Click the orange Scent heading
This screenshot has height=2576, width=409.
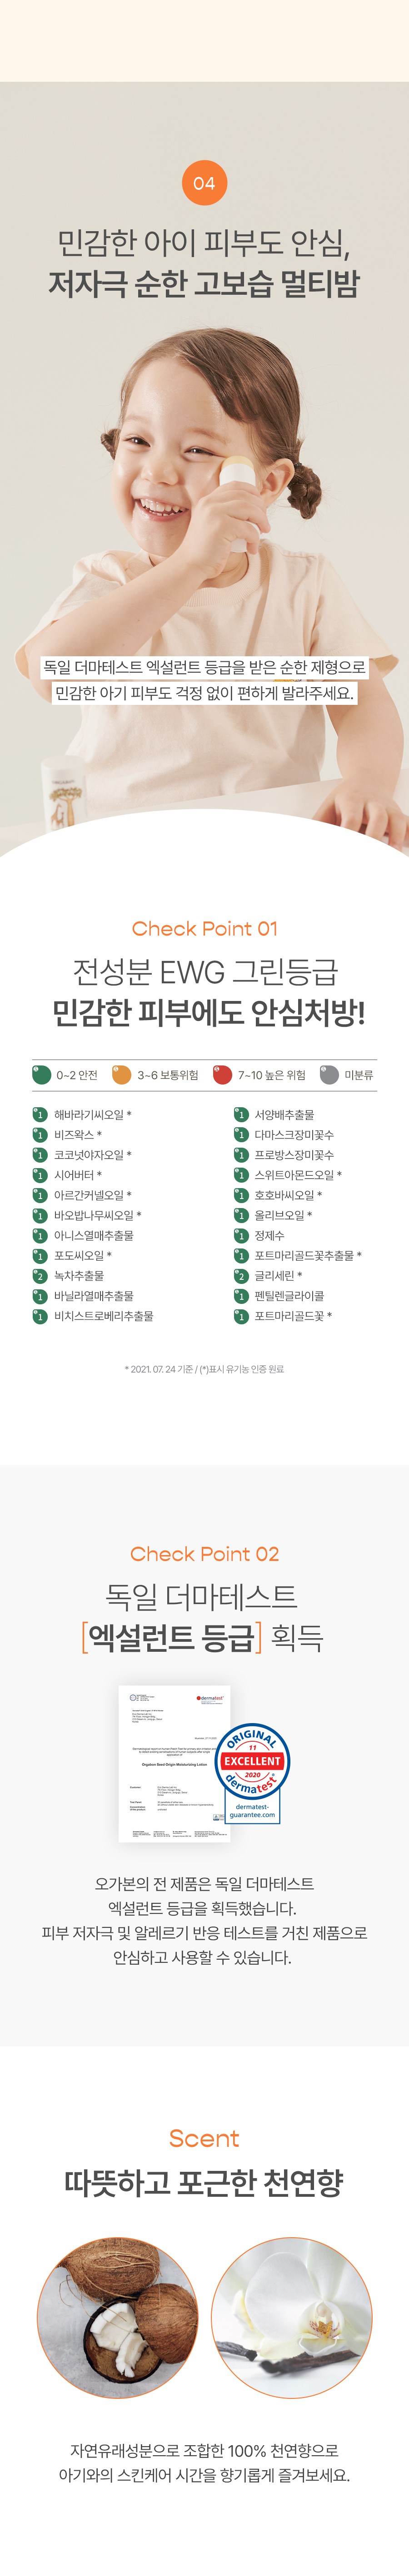point(204,2139)
